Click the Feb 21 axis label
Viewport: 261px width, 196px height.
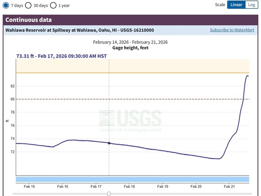pos(229,187)
